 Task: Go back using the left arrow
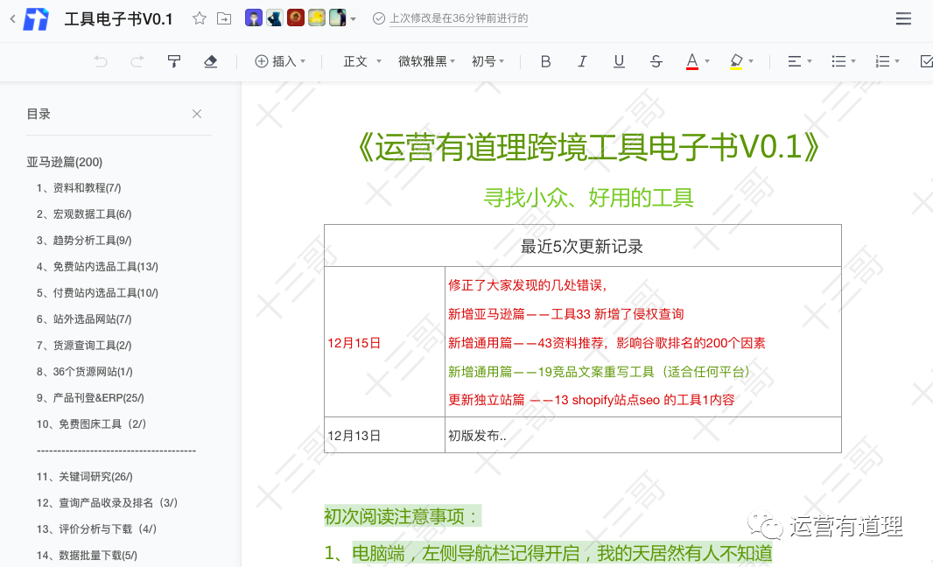[x=12, y=18]
